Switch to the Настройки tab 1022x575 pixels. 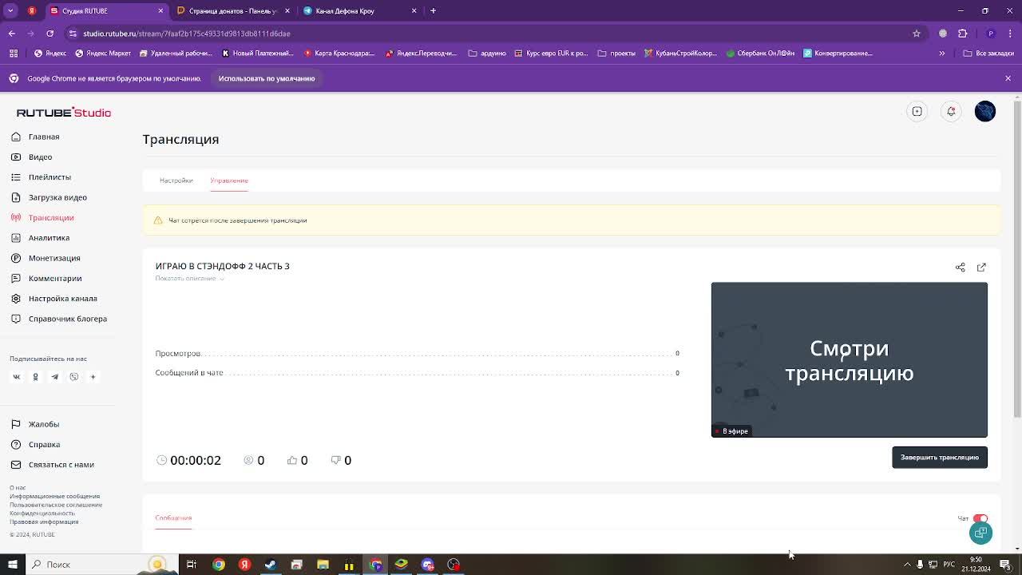click(176, 180)
